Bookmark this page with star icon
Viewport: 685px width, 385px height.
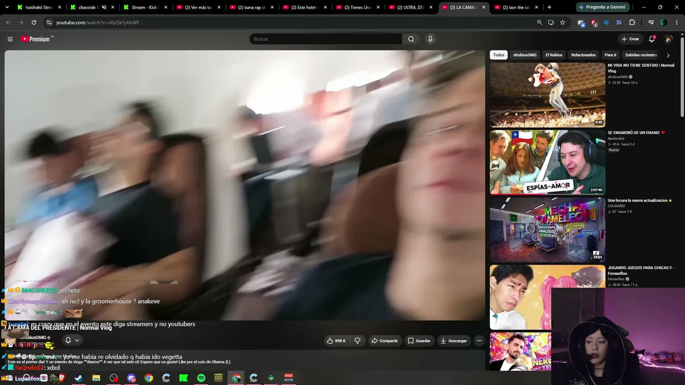(562, 22)
